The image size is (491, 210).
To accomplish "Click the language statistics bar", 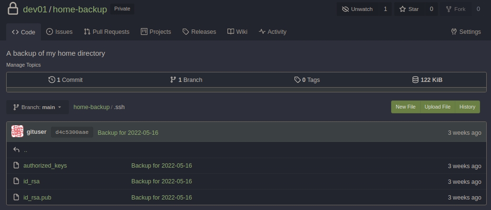I will point(246,89).
